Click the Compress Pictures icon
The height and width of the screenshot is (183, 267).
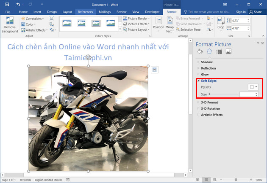52,19
